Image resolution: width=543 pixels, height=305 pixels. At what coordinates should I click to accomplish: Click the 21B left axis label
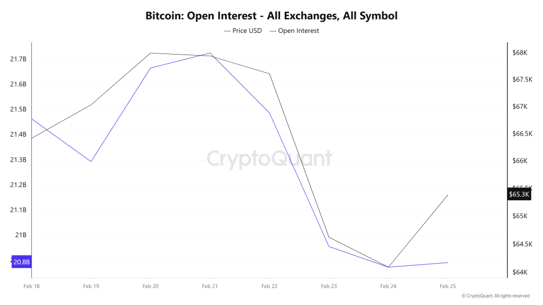pos(21,235)
